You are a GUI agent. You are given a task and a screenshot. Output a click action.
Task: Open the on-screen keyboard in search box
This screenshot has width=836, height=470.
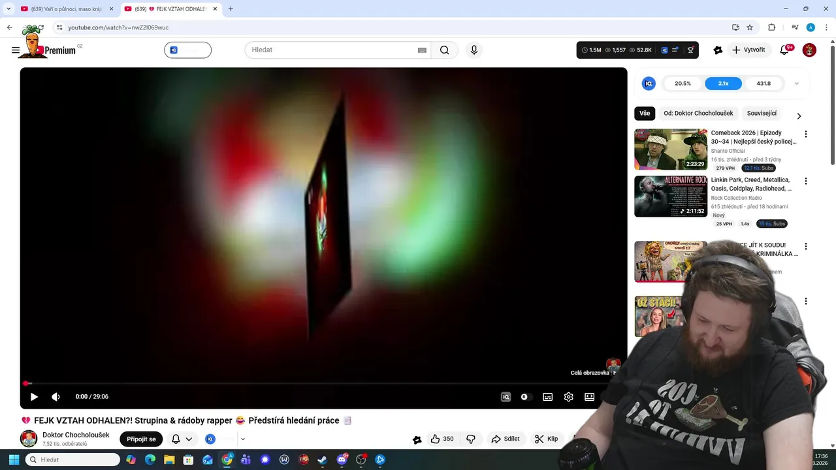(x=423, y=50)
